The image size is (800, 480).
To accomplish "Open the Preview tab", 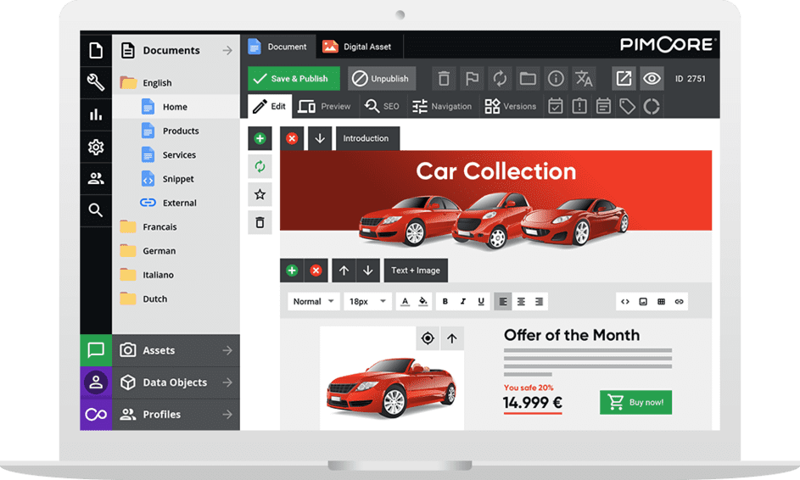I will [x=324, y=107].
